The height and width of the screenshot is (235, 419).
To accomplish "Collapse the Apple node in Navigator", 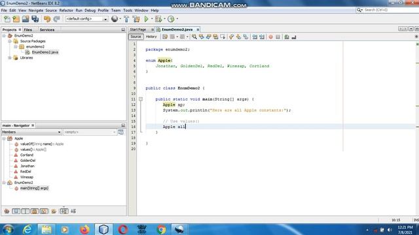I will pyautogui.click(x=4, y=138).
